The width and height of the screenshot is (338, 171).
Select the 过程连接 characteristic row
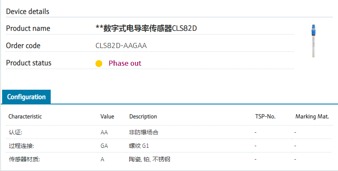tap(22, 146)
